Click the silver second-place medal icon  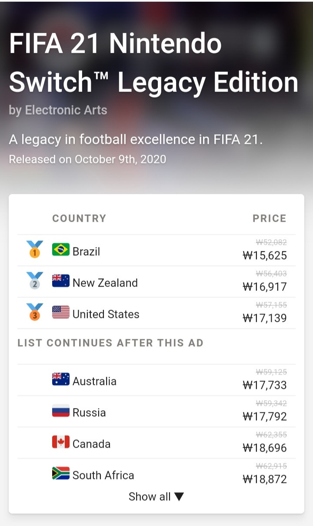[34, 281]
